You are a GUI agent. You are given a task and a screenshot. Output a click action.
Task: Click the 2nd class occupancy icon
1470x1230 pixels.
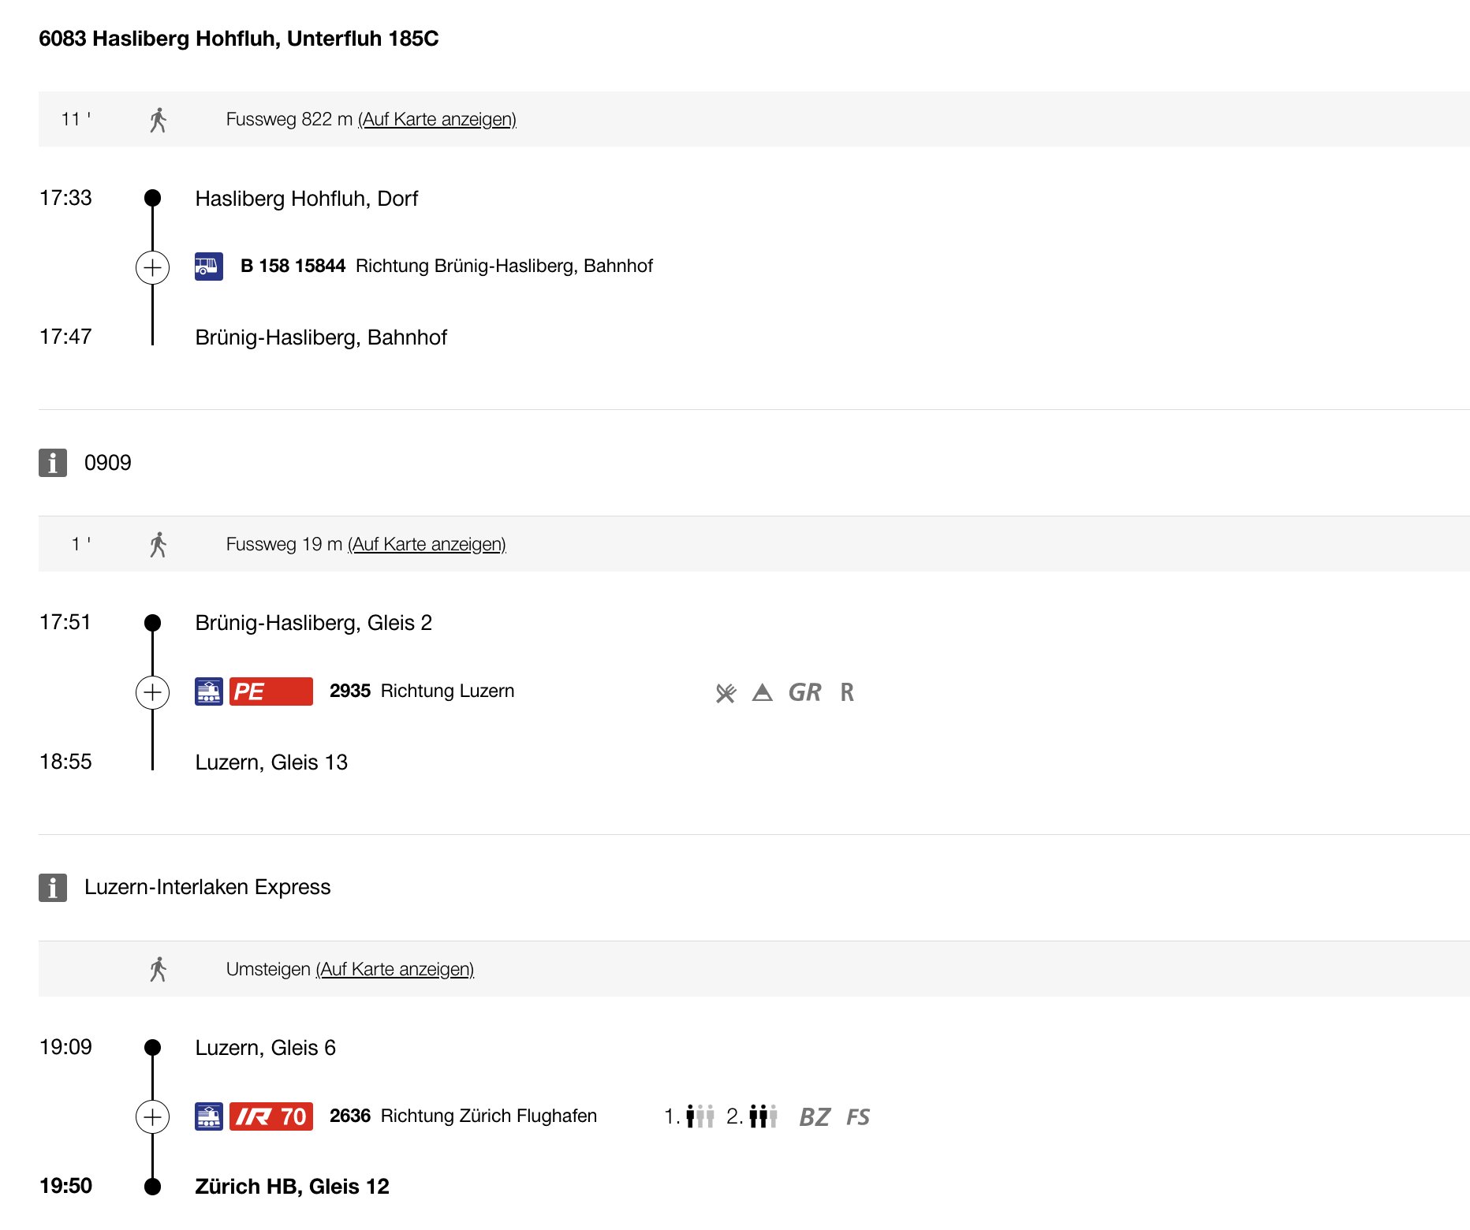[763, 1116]
